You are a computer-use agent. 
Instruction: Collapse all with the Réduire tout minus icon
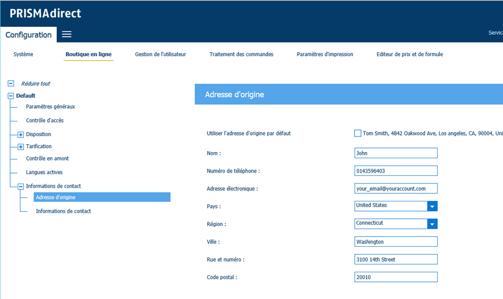coord(11,83)
